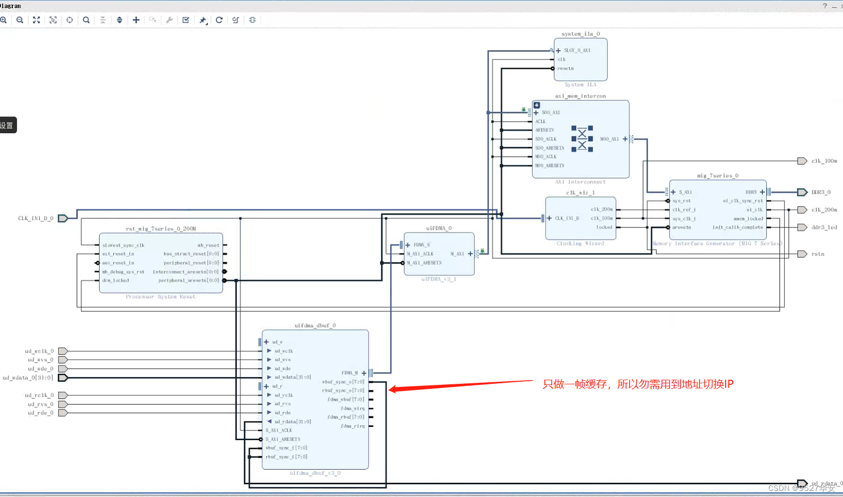
Task: Expand SLOT_0_AXI interface on system_ila_0
Action: pos(559,51)
